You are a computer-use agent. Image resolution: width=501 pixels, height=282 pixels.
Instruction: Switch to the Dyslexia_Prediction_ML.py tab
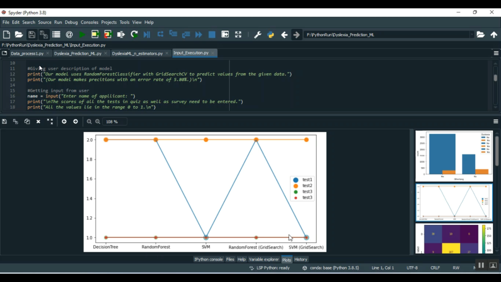click(x=77, y=53)
